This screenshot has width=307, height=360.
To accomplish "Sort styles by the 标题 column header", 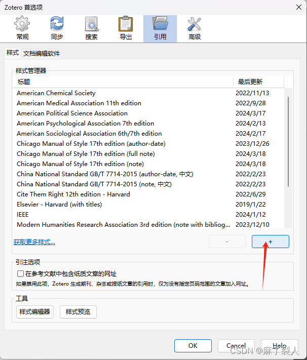I will (123, 82).
